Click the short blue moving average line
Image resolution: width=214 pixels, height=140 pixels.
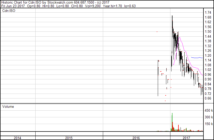coord(197,57)
